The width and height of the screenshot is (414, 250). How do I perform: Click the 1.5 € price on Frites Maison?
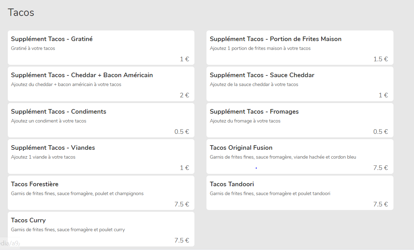pos(380,59)
